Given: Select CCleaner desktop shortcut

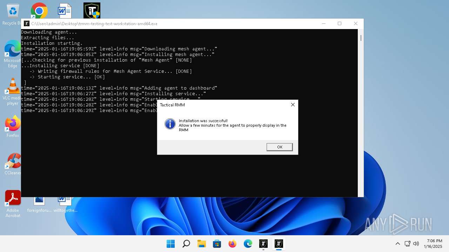Looking at the screenshot, I should point(13,164).
